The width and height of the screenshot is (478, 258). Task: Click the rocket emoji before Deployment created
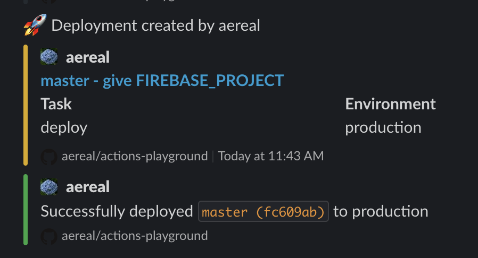click(x=32, y=25)
